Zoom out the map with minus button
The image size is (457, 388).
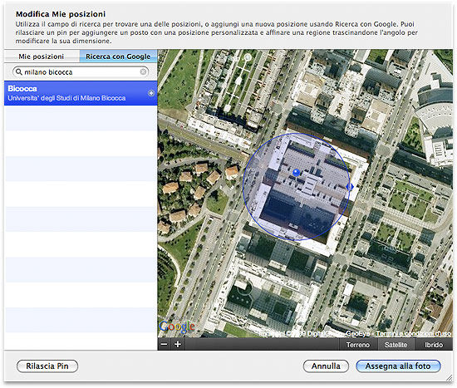165,344
